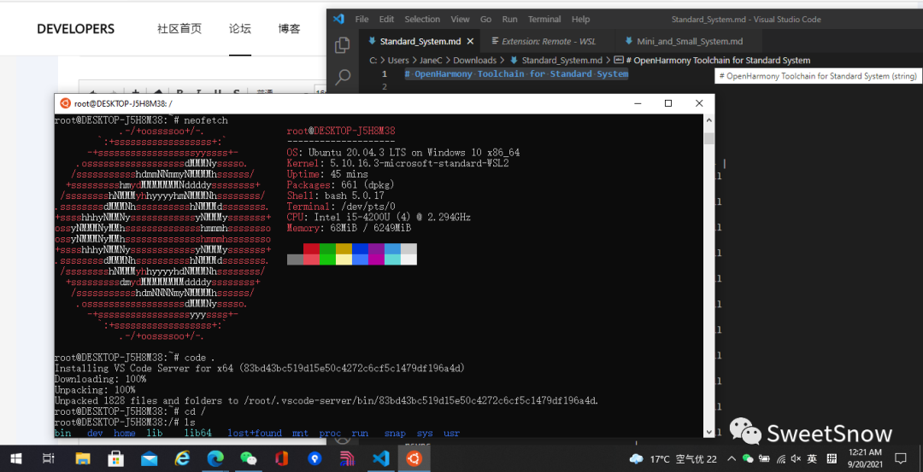Open the Terminal menu in VS Code
Viewport: 923px width, 472px height.
[x=544, y=19]
